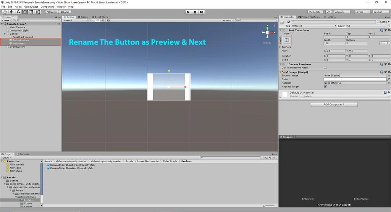
Task: Open the cloud services icon
Action: coord(329,12)
